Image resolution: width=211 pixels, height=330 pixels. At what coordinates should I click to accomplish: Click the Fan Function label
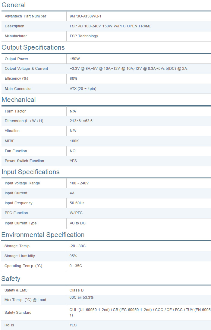pos(16,151)
